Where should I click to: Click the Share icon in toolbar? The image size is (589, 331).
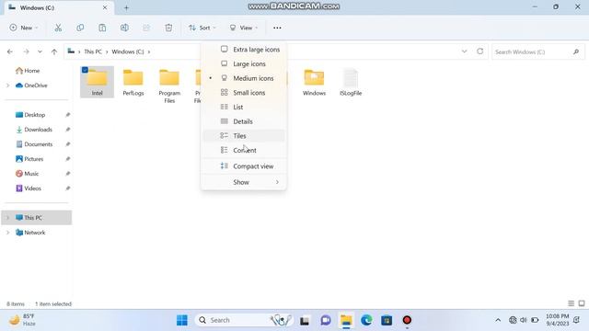pyautogui.click(x=146, y=28)
